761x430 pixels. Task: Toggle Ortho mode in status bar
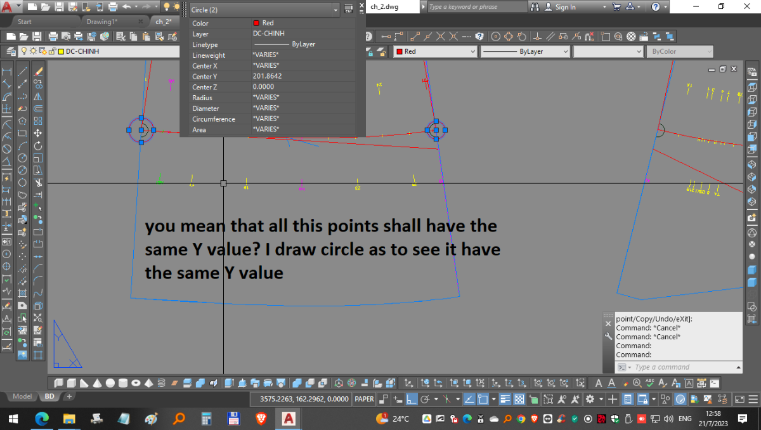tap(412, 399)
